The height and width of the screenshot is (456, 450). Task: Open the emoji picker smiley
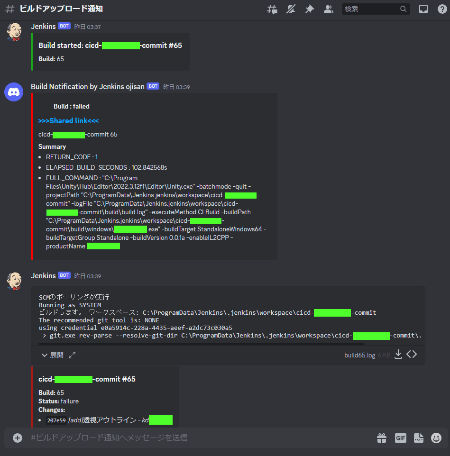436,438
